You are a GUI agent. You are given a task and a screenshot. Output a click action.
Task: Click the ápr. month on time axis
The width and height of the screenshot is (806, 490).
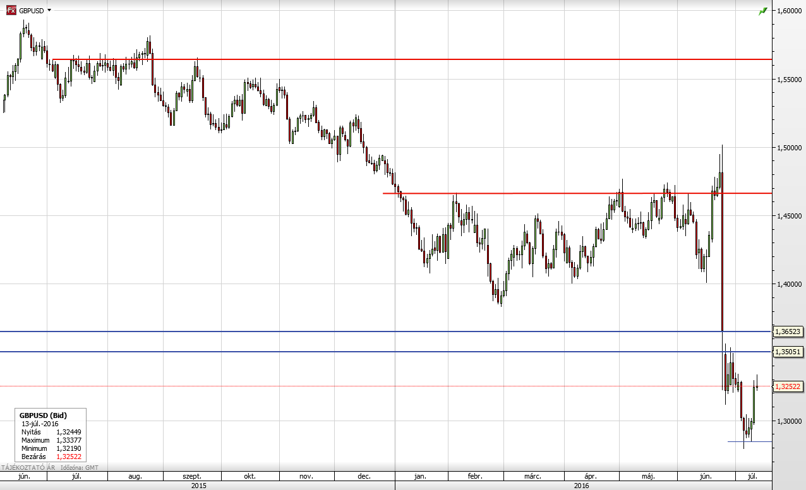pyautogui.click(x=591, y=477)
